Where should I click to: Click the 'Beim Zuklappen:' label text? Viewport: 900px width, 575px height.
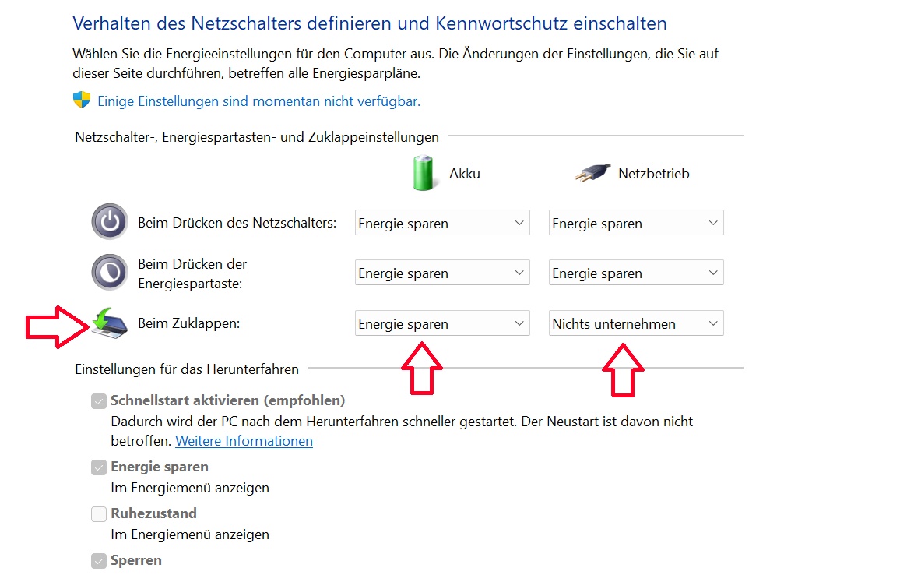[x=188, y=323]
